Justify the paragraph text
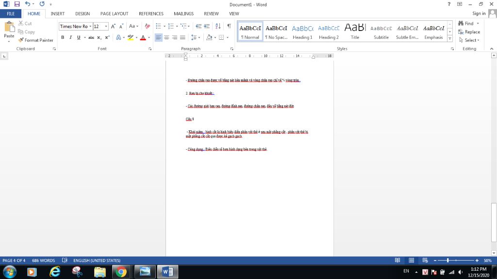Viewport: 497px width, 279px height. pyautogui.click(x=182, y=37)
